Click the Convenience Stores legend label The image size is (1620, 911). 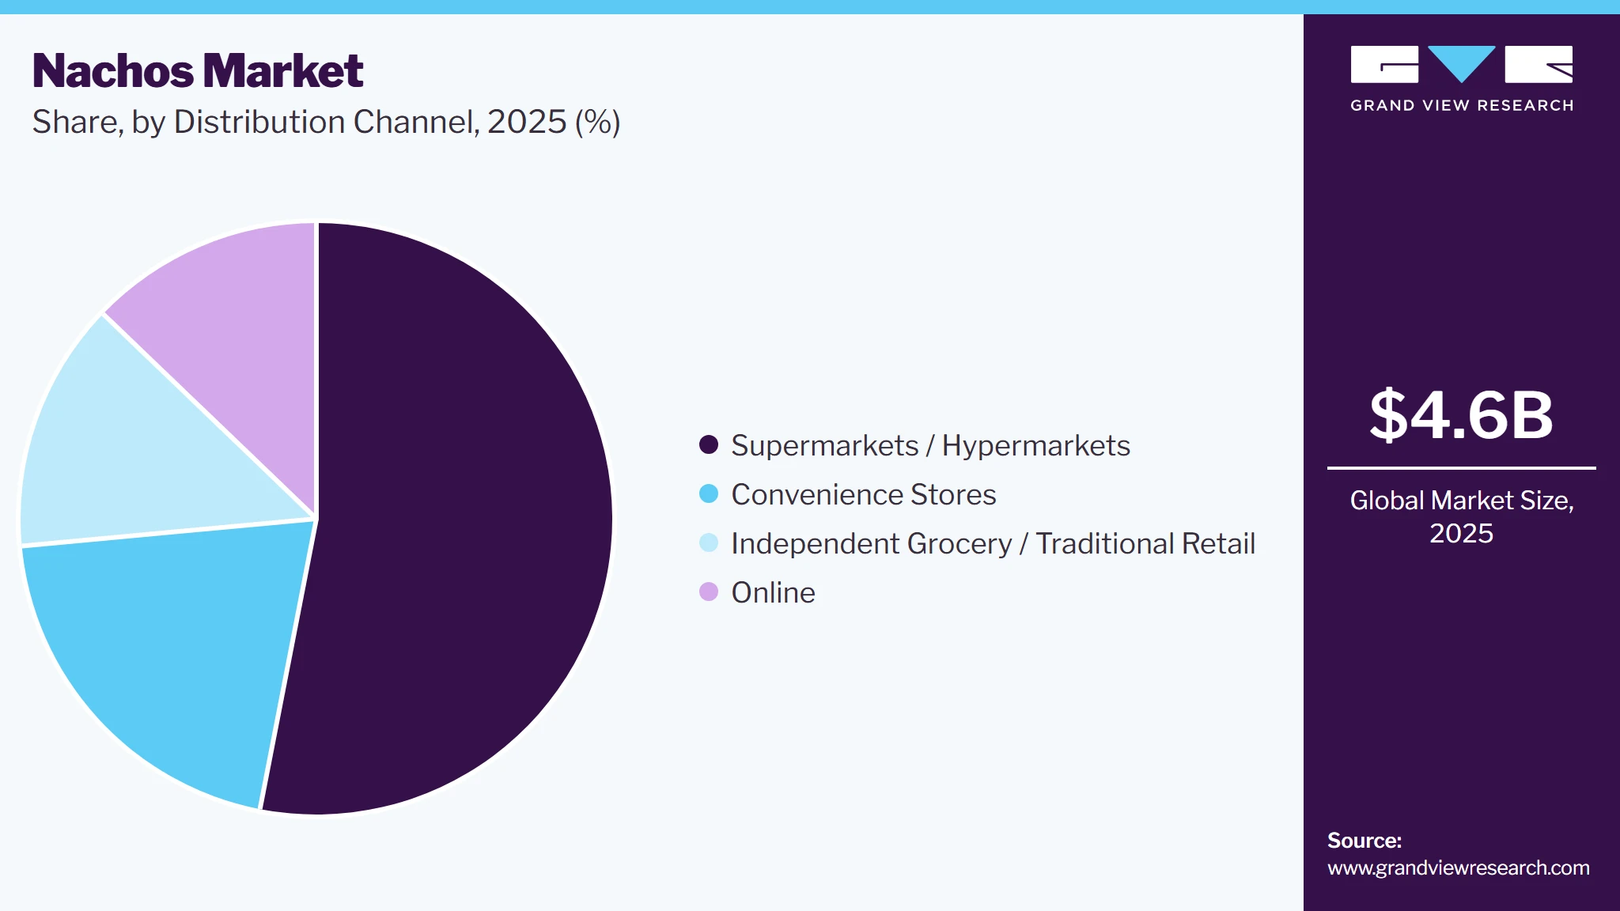pos(864,495)
